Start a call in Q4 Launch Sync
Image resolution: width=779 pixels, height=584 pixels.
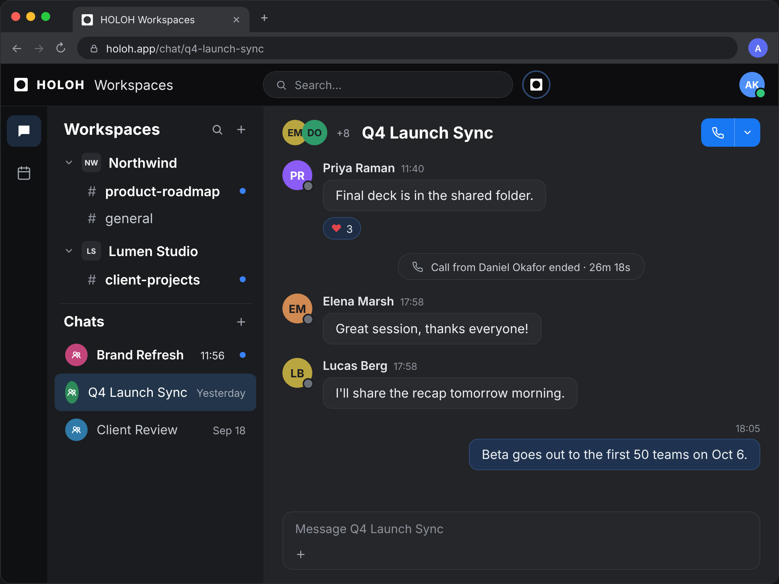(x=718, y=133)
